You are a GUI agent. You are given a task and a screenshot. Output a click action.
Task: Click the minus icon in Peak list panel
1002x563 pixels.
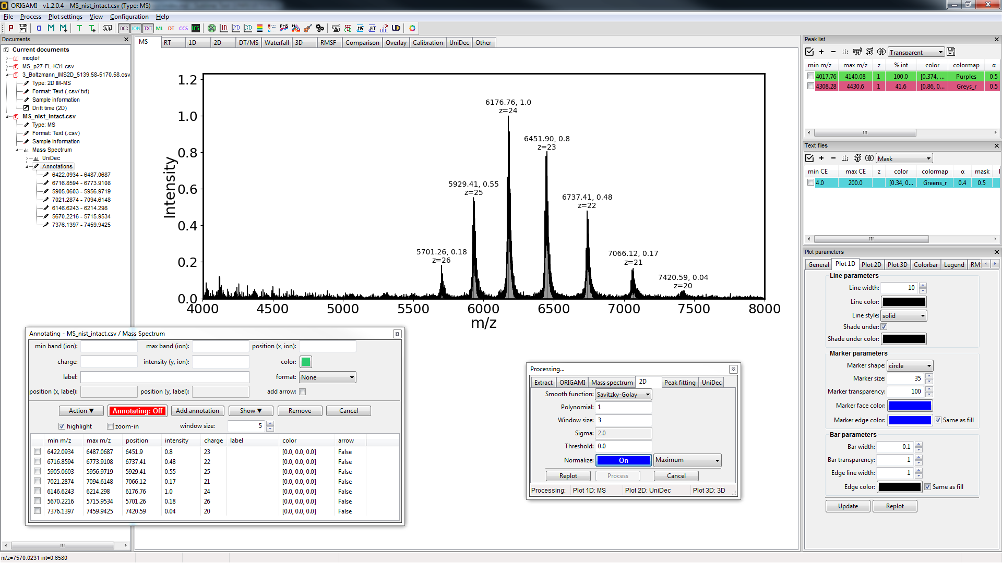833,52
